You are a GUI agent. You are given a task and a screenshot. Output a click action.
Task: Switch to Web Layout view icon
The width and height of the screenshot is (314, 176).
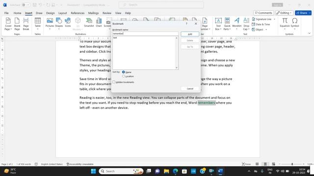273,164
